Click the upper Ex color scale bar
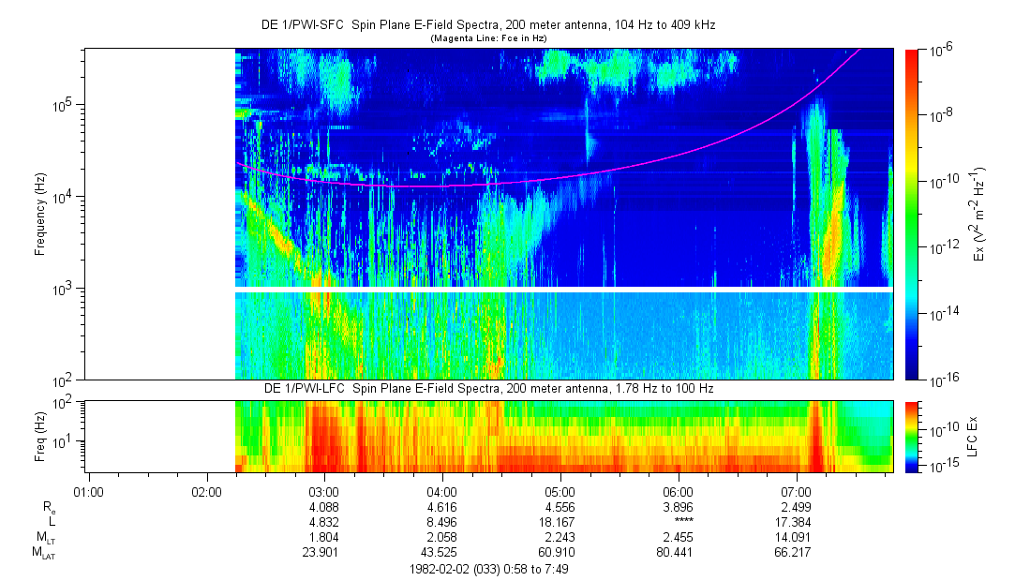This screenshot has height=581, width=1015. pyautogui.click(x=912, y=214)
